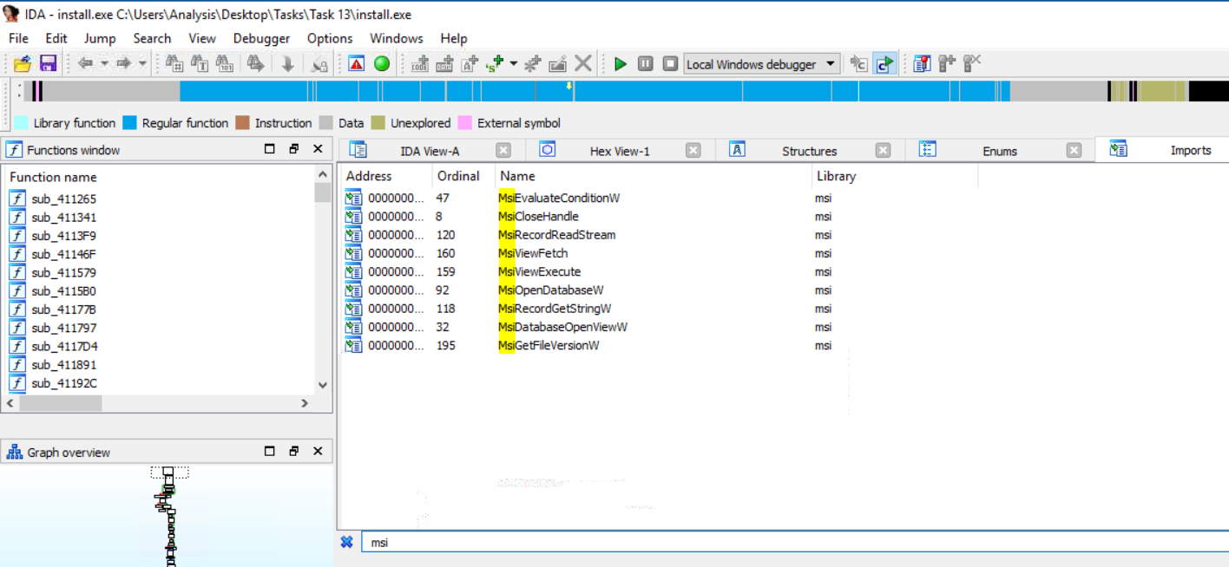
Task: Click the msi filter input field
Action: click(x=781, y=542)
